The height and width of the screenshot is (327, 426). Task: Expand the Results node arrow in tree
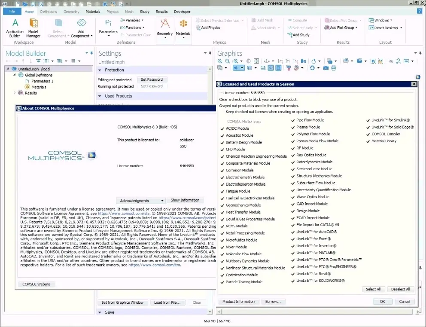coord(15,93)
